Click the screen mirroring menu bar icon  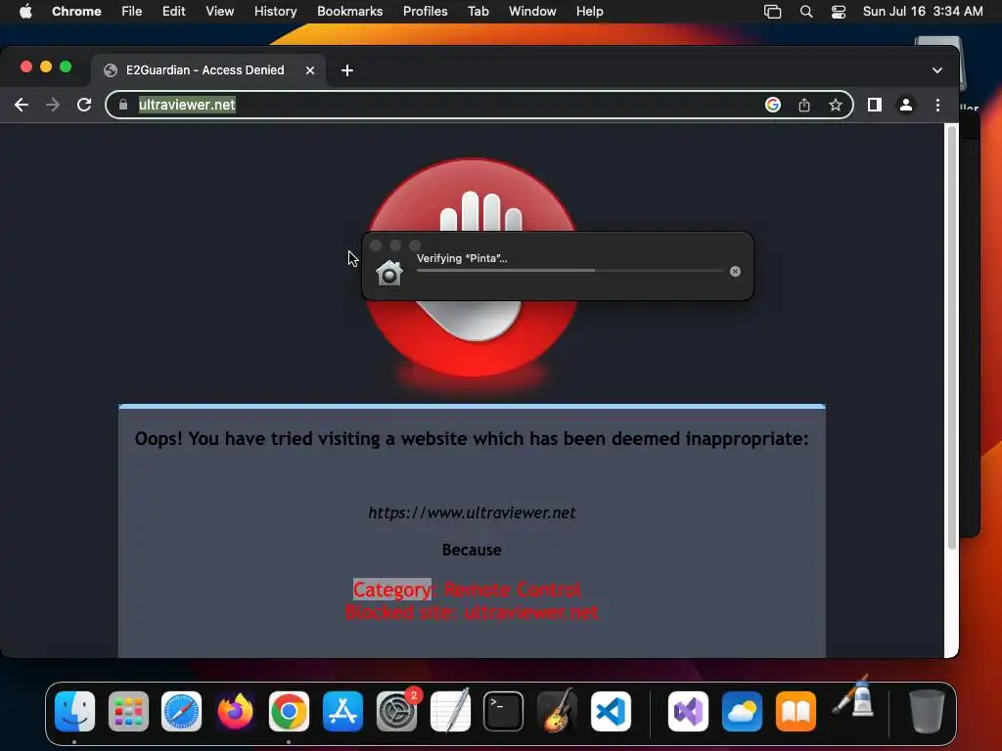click(x=773, y=12)
